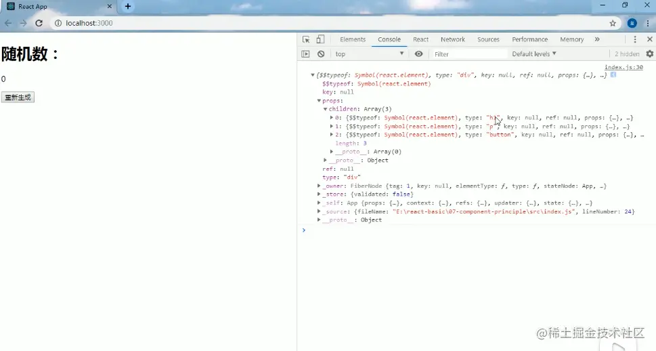
Task: Show more DevTools tabs chevron
Action: (597, 39)
